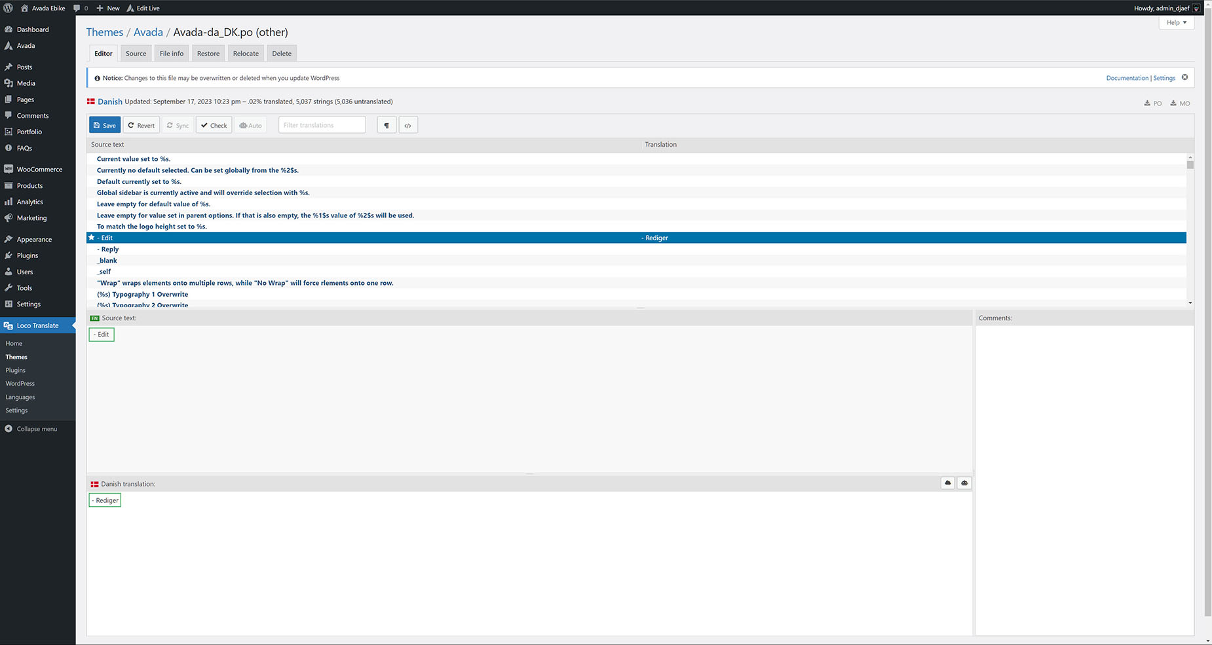Focus the Filter translations field
The width and height of the screenshot is (1212, 645).
pos(322,125)
